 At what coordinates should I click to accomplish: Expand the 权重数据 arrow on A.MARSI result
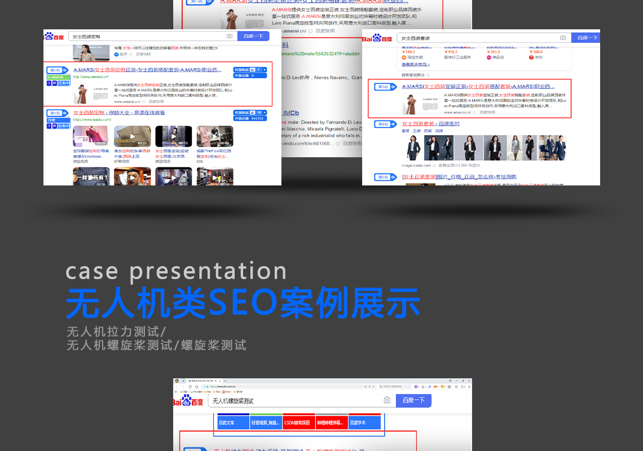pyautogui.click(x=265, y=69)
